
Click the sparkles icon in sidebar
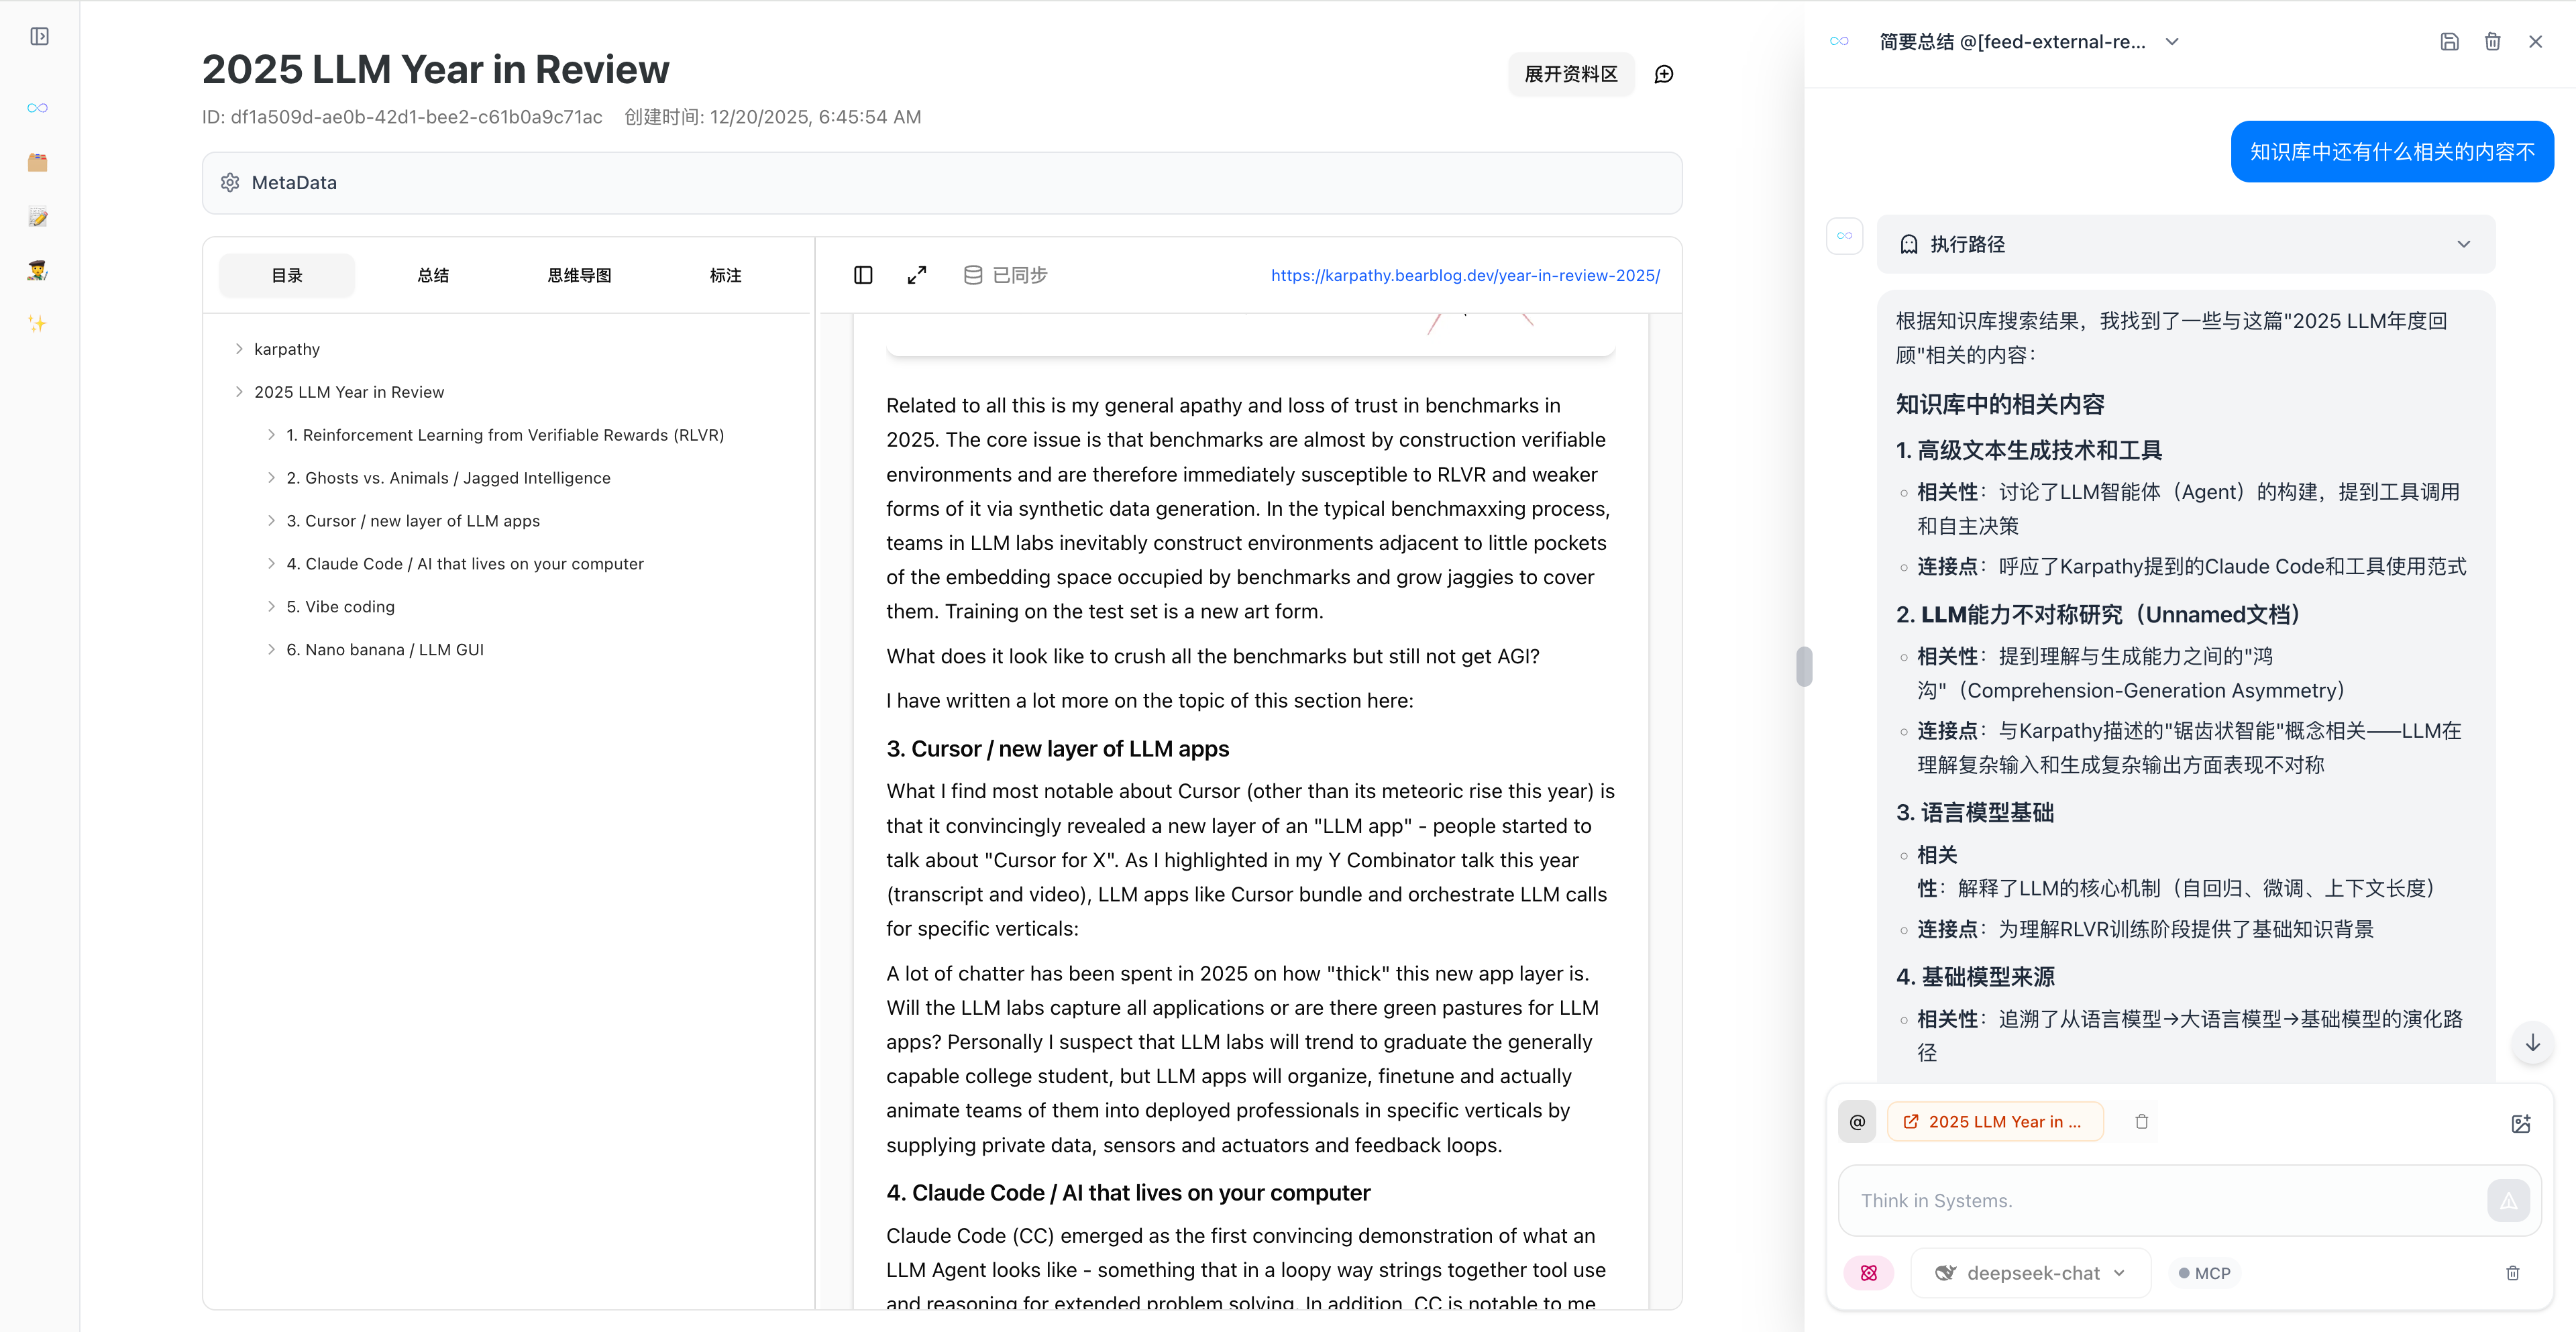38,323
